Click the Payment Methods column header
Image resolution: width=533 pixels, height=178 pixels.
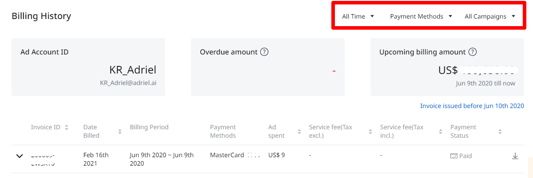point(223,132)
